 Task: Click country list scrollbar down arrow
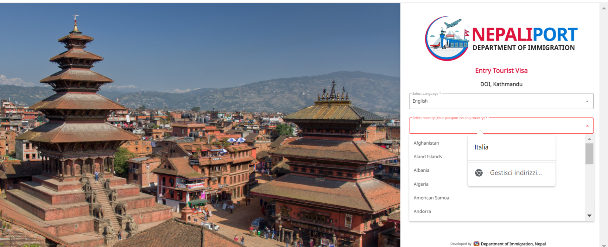[589, 216]
